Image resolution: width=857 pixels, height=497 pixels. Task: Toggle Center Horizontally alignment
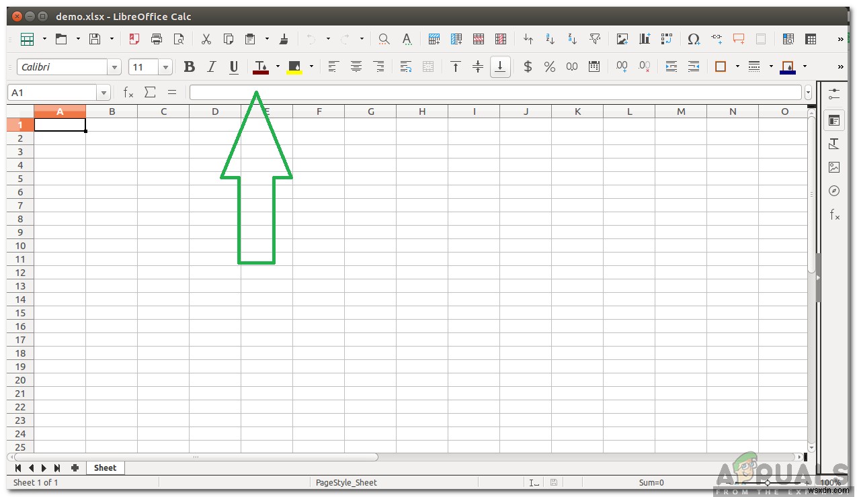pos(356,66)
